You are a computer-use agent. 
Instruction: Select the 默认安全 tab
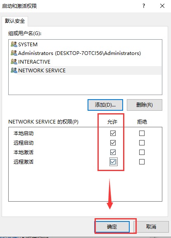15,21
